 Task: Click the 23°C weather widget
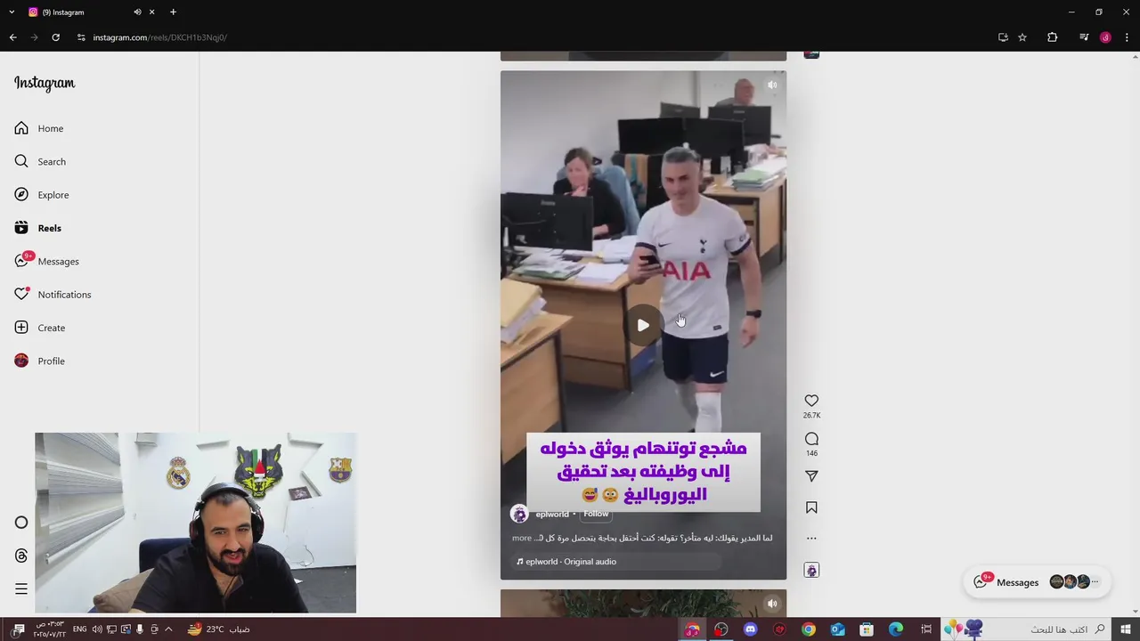(217, 629)
